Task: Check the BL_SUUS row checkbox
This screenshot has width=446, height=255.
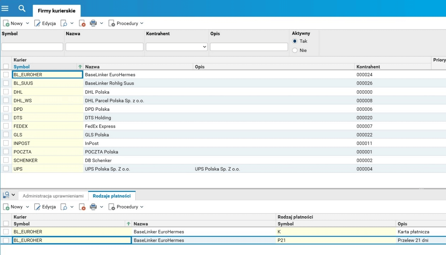Action: [x=6, y=83]
